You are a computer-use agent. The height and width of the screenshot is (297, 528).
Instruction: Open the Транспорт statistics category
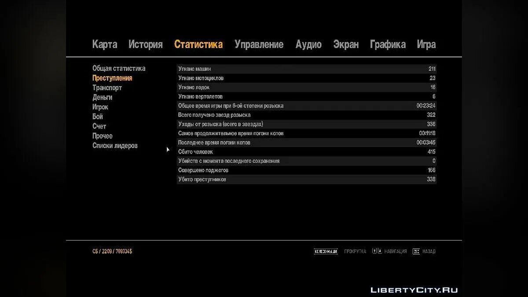click(x=107, y=88)
